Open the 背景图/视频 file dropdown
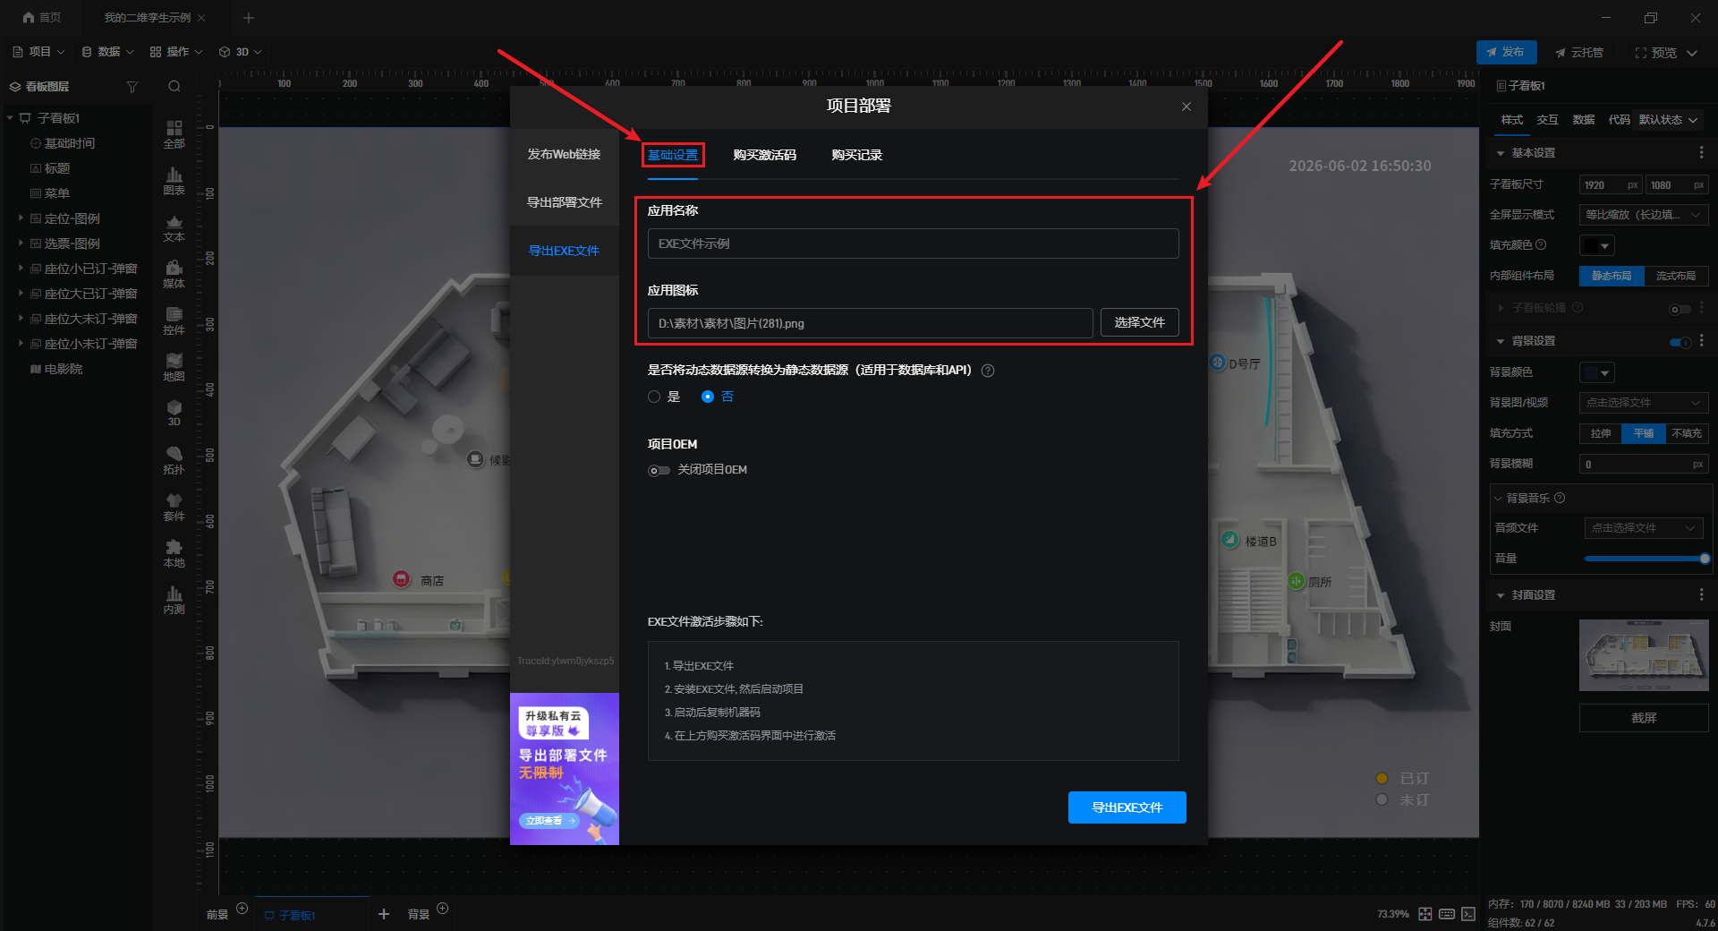 point(1644,403)
